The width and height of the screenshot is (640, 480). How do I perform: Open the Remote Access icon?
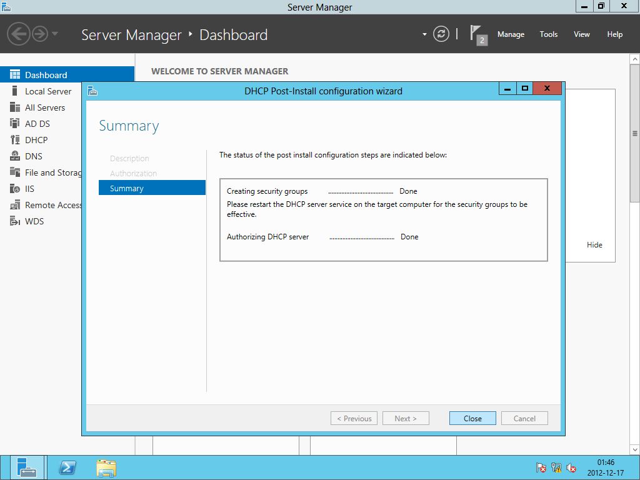[x=15, y=205]
